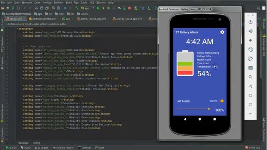
Task: Click the resources breadcrumb at editor bottom
Action: point(23,143)
